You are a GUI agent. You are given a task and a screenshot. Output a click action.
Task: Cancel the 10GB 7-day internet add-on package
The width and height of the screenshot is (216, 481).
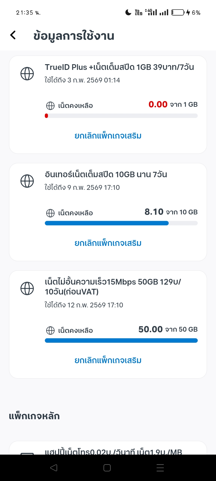[x=108, y=243]
